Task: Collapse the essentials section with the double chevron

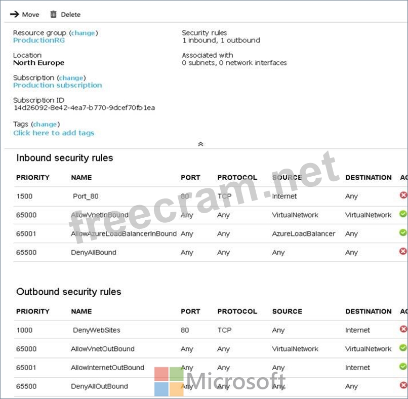Action: point(200,144)
